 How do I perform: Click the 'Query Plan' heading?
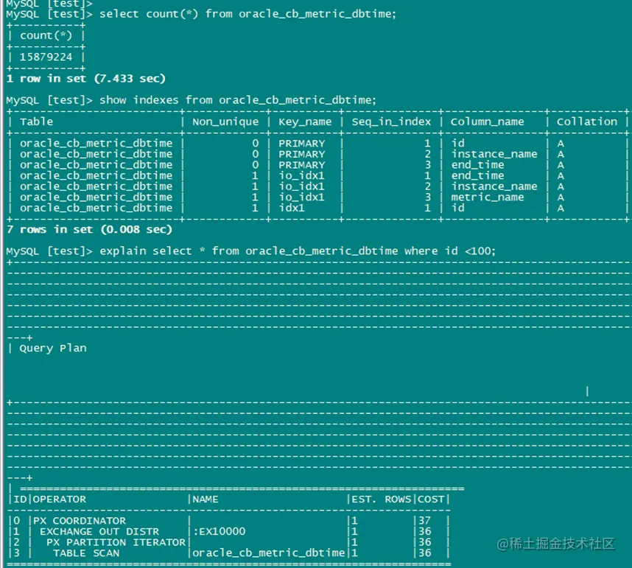(x=53, y=348)
